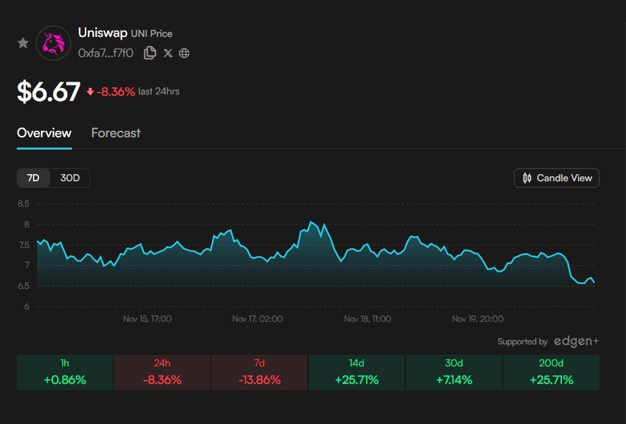This screenshot has height=424, width=626.
Task: Click the Nov 18, 11:00 axis label
Action: pos(367,318)
